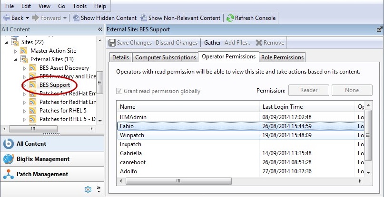Click the tree scrollbar down arrow
The width and height of the screenshot is (384, 197).
tap(99, 121)
